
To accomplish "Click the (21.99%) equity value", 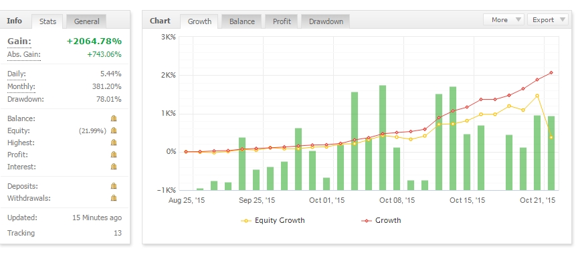I will [92, 131].
